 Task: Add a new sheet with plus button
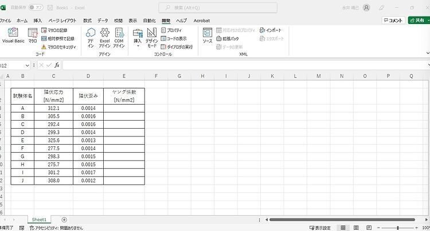coord(64,220)
